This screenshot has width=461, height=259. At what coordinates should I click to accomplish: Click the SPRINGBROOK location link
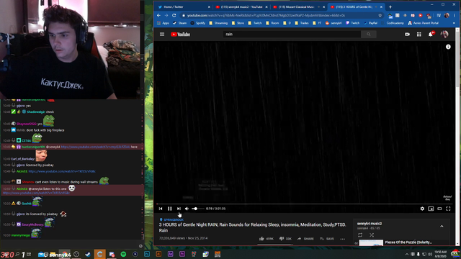[174, 219]
